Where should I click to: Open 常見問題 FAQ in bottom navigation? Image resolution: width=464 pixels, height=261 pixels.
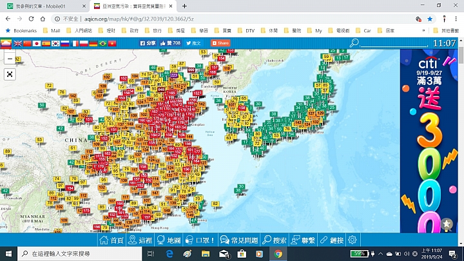tap(239, 240)
